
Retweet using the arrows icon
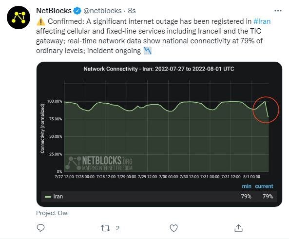click(106, 228)
